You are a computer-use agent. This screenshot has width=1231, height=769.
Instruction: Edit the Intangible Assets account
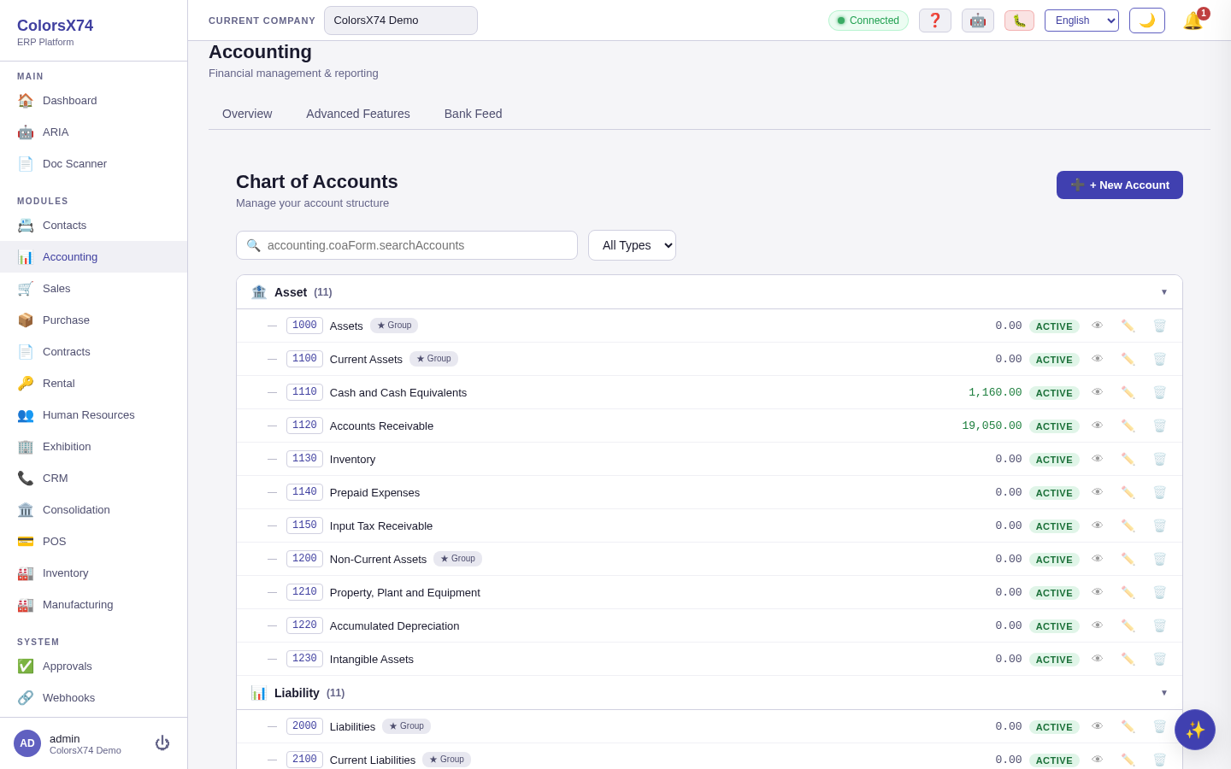tap(1128, 659)
